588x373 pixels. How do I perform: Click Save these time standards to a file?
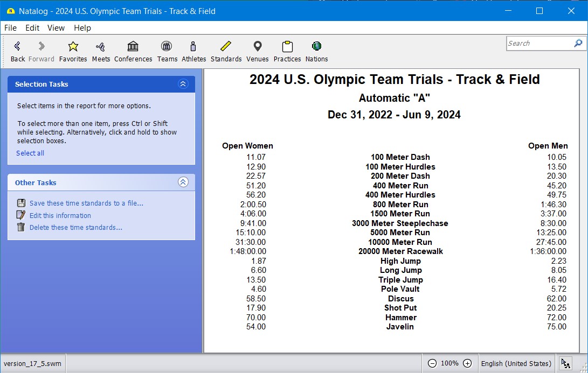(86, 203)
